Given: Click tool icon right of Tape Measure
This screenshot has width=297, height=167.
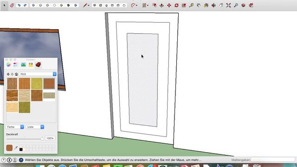Looking at the screenshot, I should click(199, 5).
